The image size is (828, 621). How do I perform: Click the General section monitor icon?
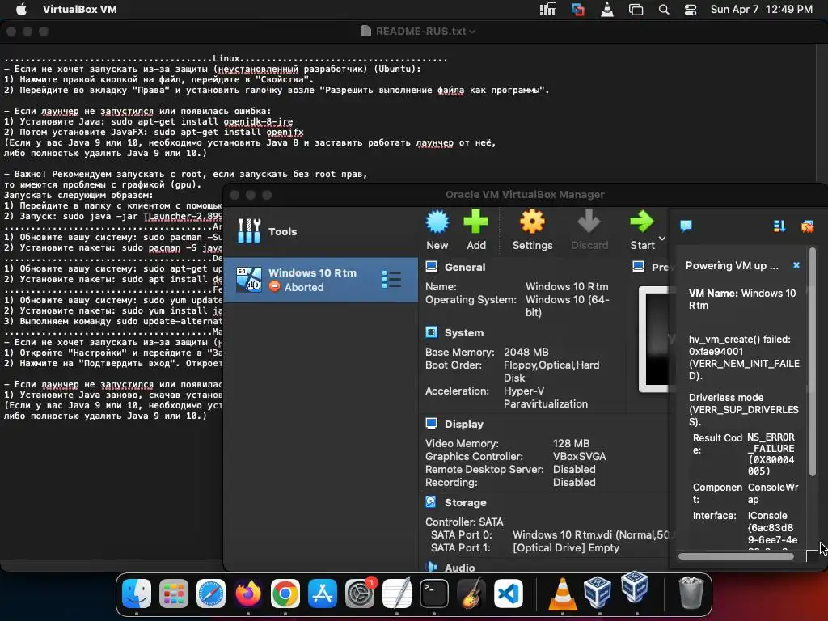(432, 266)
